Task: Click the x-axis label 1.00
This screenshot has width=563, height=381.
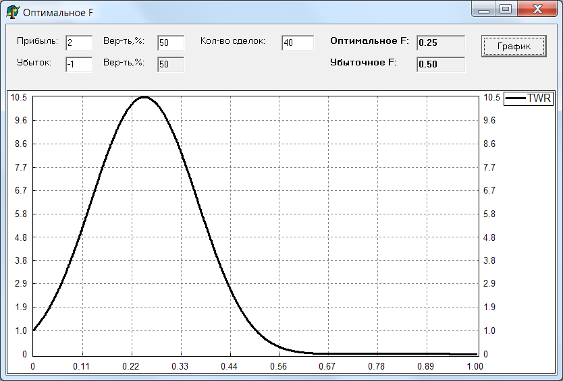Action: coord(475,366)
